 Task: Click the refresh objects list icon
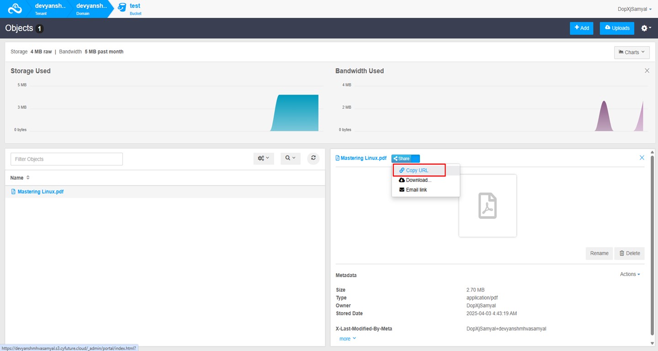(313, 158)
